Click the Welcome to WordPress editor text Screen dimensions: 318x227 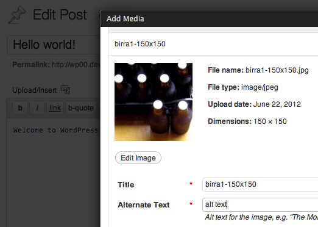coord(56,130)
